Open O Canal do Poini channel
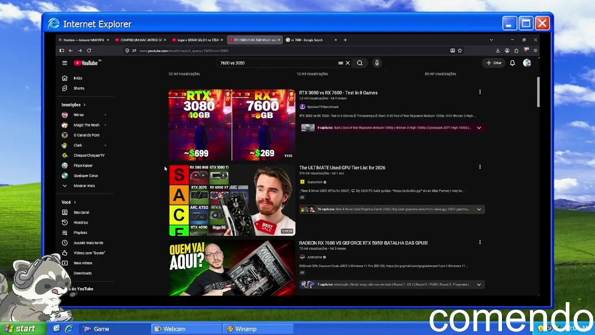Image resolution: width=595 pixels, height=335 pixels. [86, 135]
